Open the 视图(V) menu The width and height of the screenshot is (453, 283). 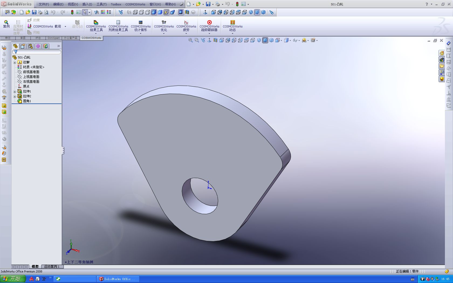click(x=73, y=4)
